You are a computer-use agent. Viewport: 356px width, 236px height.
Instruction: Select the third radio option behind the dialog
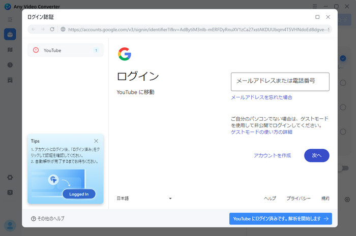pos(343,107)
